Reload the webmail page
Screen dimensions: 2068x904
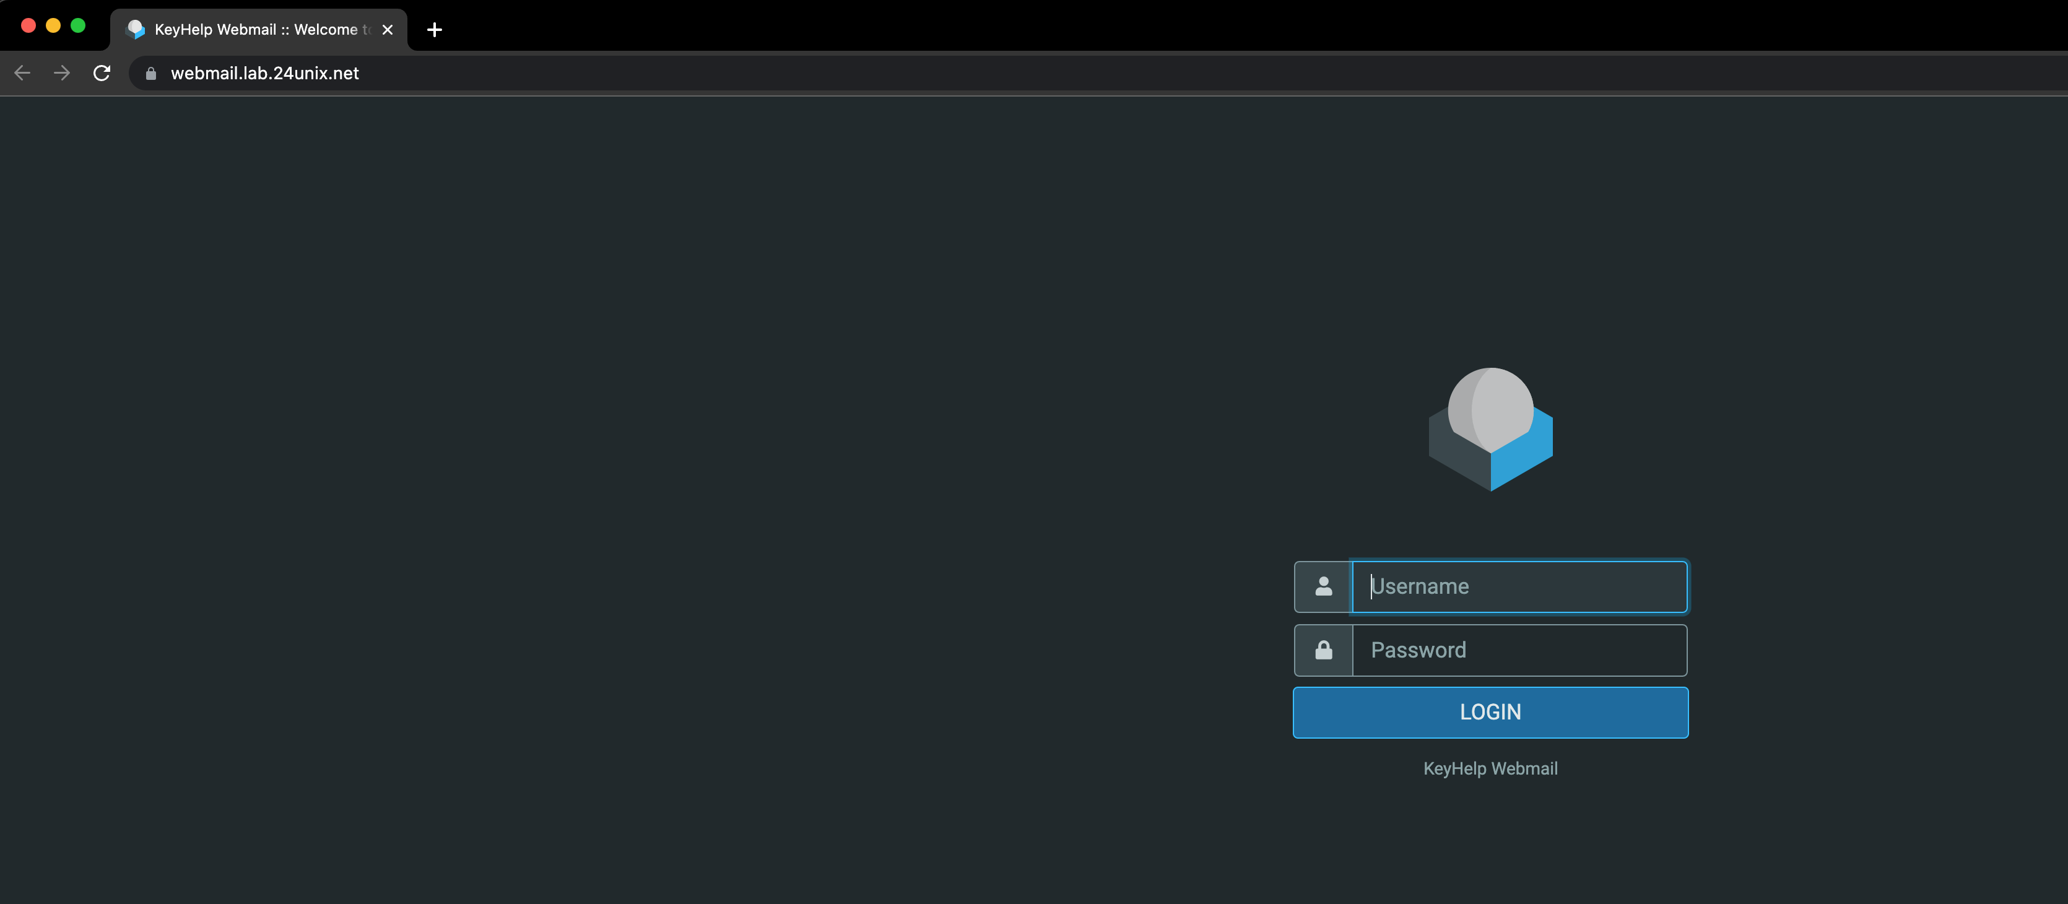(102, 73)
